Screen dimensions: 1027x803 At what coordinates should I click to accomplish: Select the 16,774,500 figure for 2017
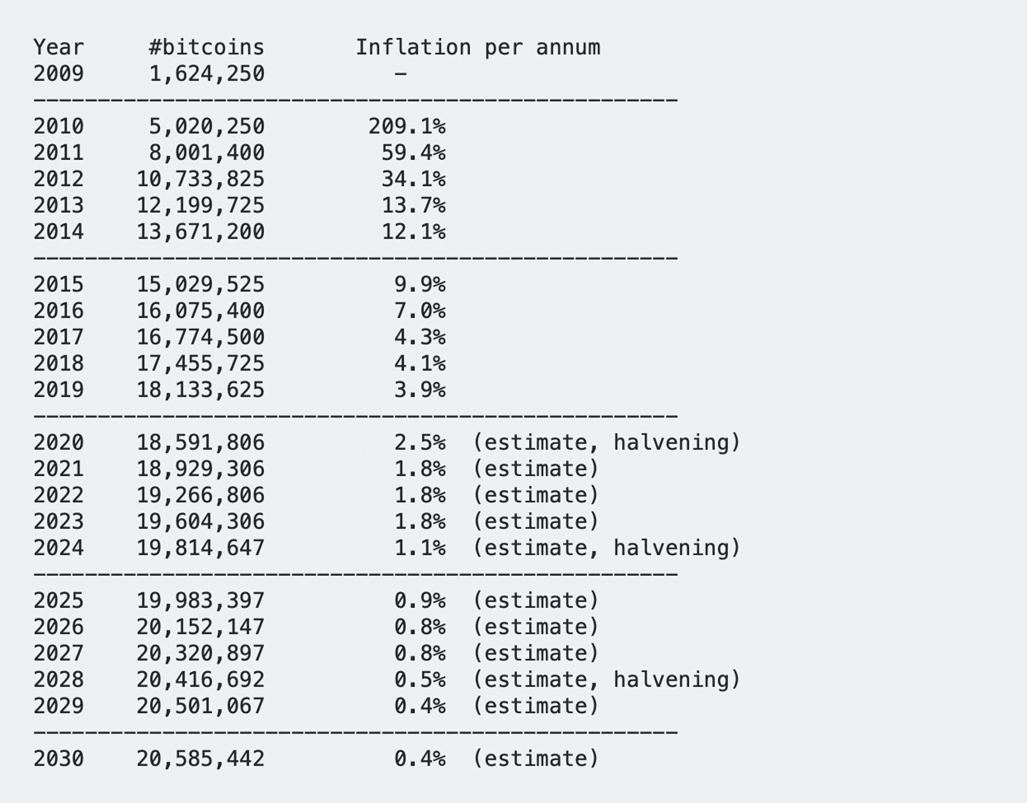(x=200, y=337)
